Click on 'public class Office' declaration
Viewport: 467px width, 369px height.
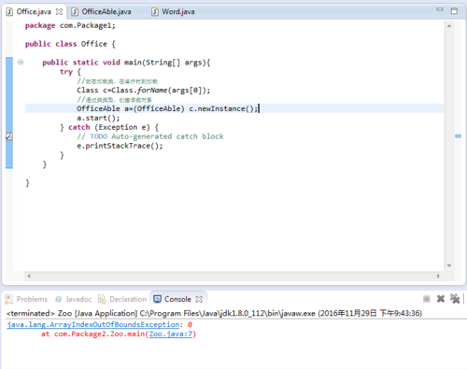pyautogui.click(x=70, y=44)
